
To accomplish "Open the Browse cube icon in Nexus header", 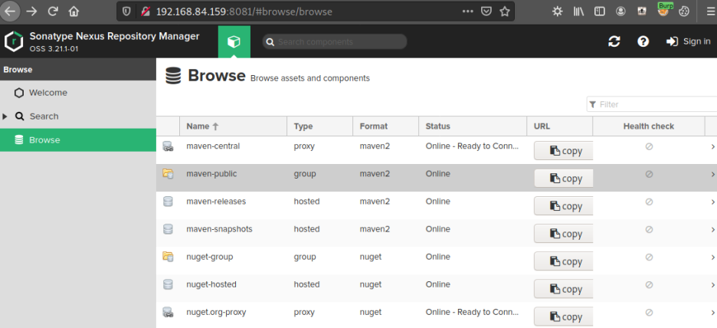I will pos(234,41).
